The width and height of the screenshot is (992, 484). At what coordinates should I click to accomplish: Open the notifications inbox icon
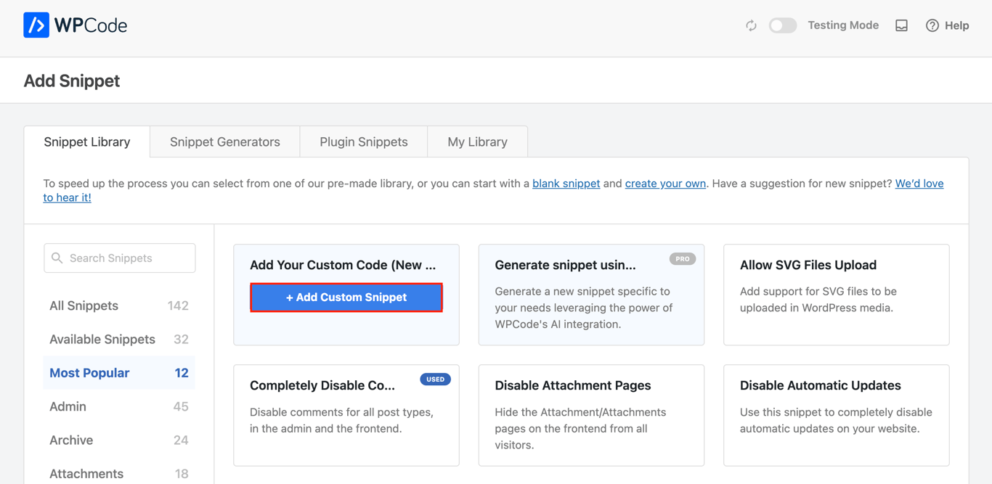click(x=900, y=25)
